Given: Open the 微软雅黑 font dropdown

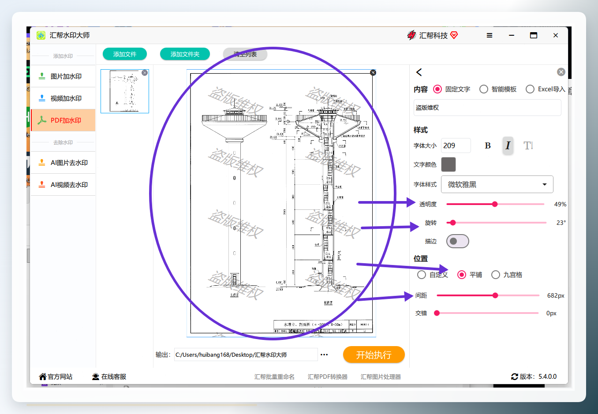Looking at the screenshot, I should [x=497, y=184].
